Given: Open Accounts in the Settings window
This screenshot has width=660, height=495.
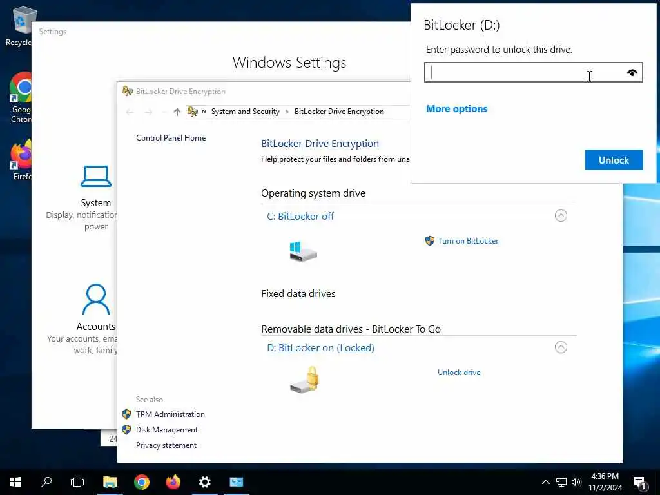Looking at the screenshot, I should coord(96,319).
